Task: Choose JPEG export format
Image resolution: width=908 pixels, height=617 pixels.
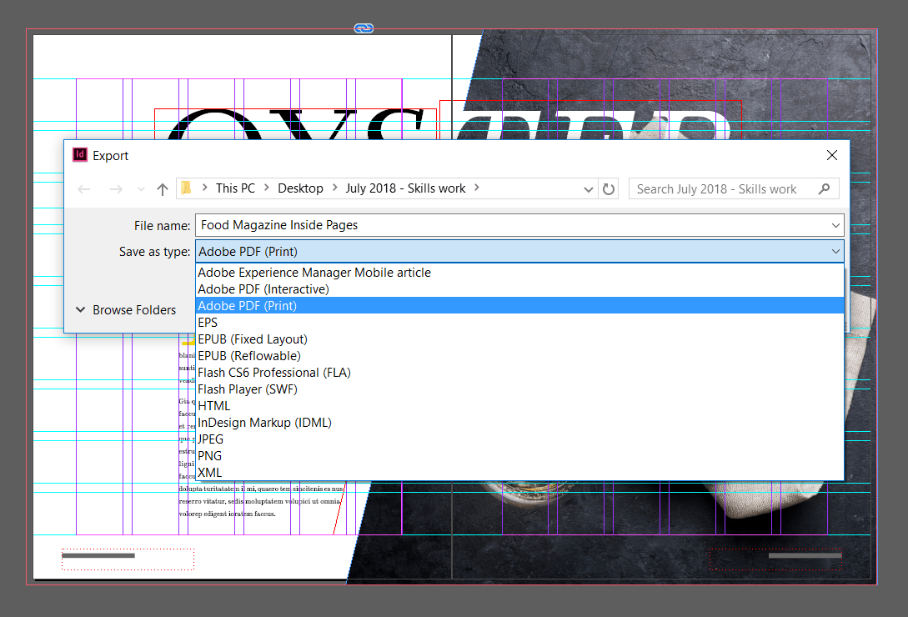Action: [519, 439]
